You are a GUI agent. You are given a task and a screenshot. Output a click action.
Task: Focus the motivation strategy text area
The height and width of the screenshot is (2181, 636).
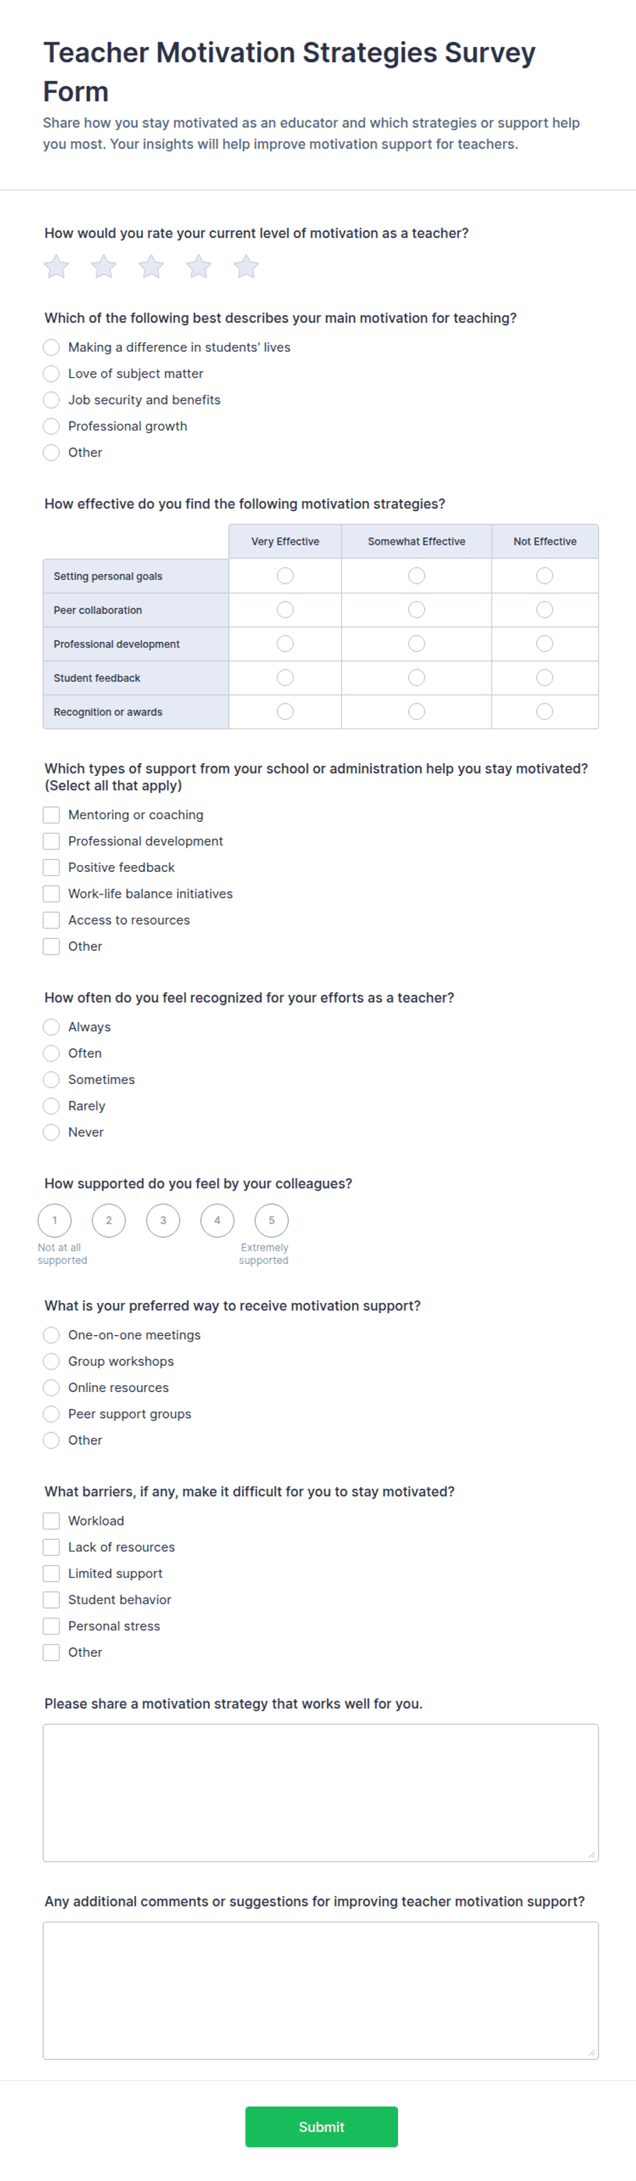coord(321,1792)
